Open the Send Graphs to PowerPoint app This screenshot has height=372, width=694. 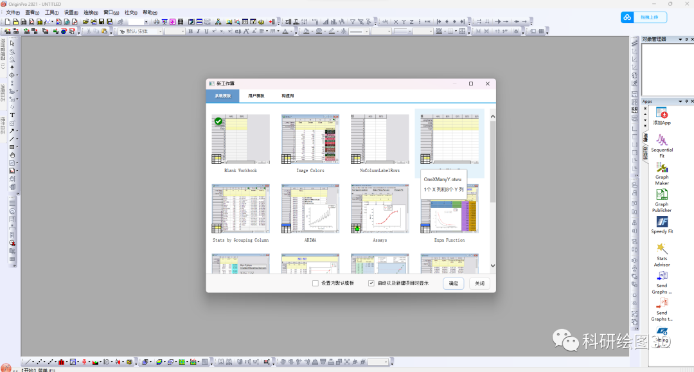(x=662, y=309)
